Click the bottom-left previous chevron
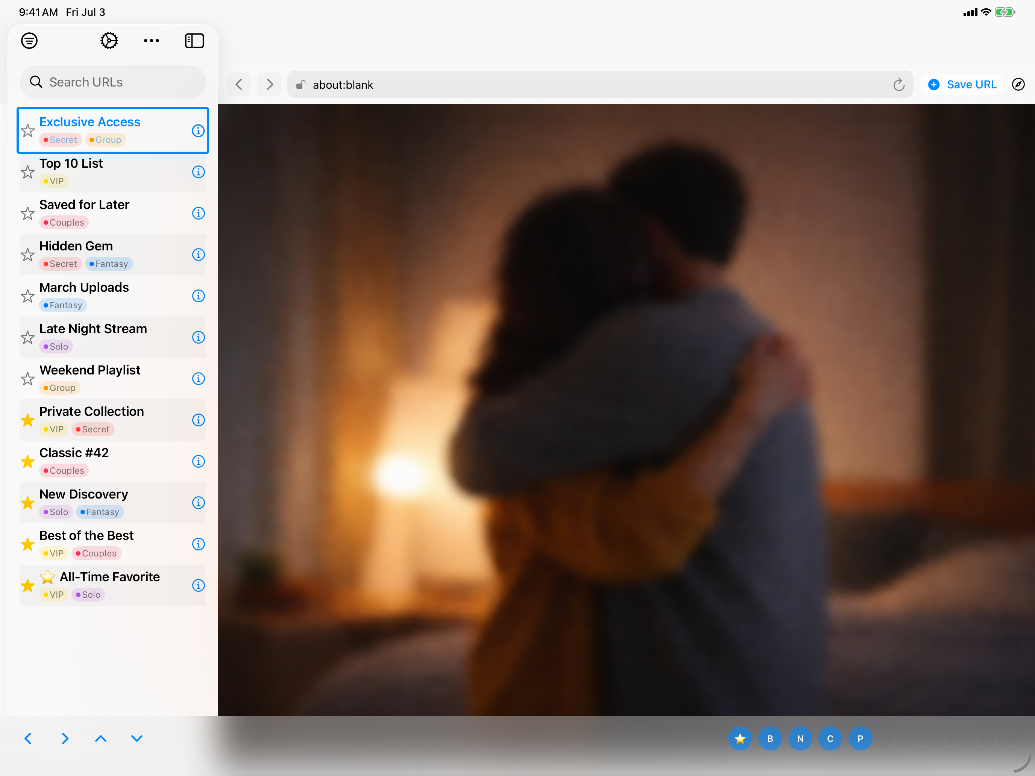Screen dimensions: 1035x776 [x=28, y=738]
